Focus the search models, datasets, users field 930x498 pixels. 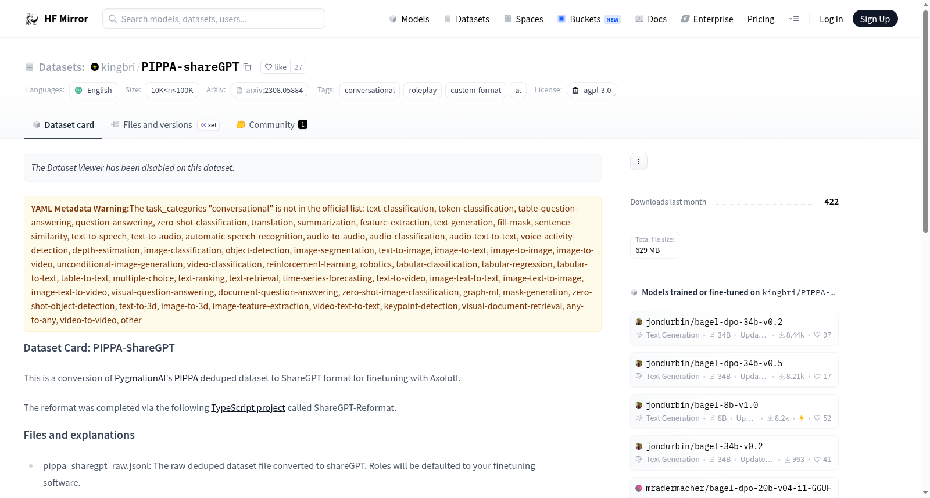click(214, 19)
